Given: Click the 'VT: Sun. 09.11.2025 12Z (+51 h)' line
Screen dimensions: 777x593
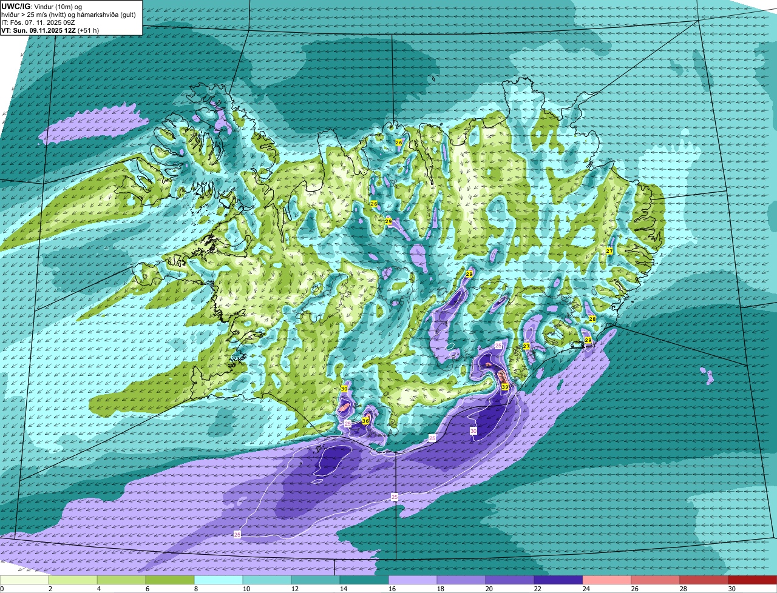Looking at the screenshot, I should click(50, 30).
